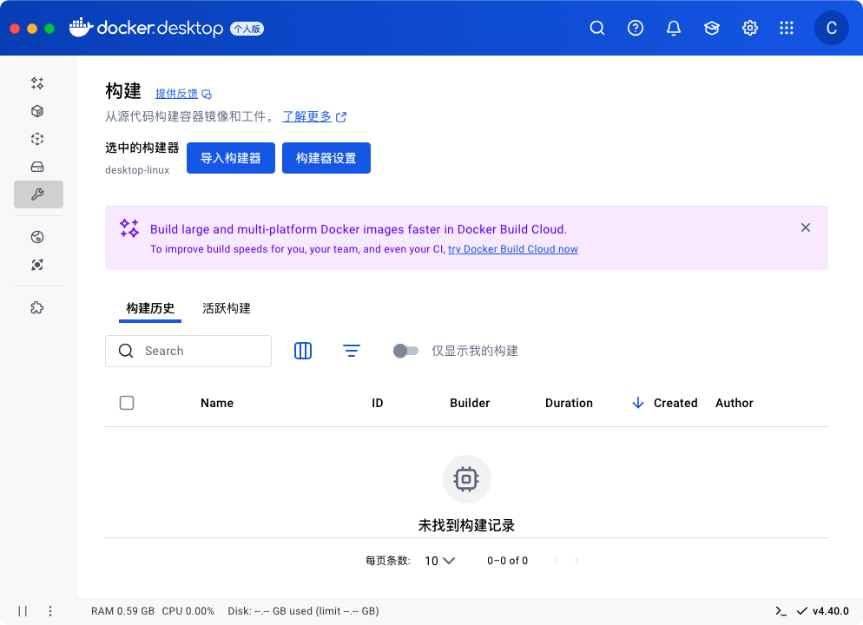Toggle 仅显示我的构建 switch
The height and width of the screenshot is (625, 863).
point(405,351)
